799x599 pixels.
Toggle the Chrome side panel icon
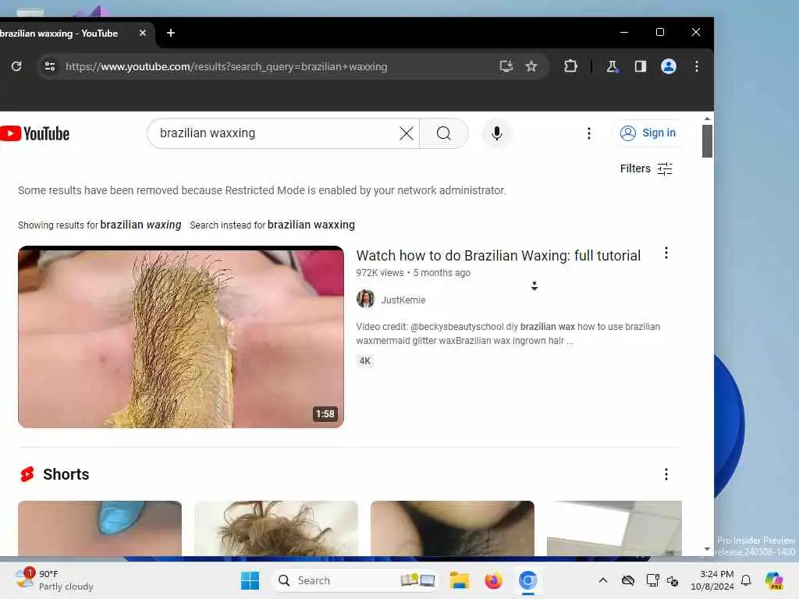pos(640,66)
